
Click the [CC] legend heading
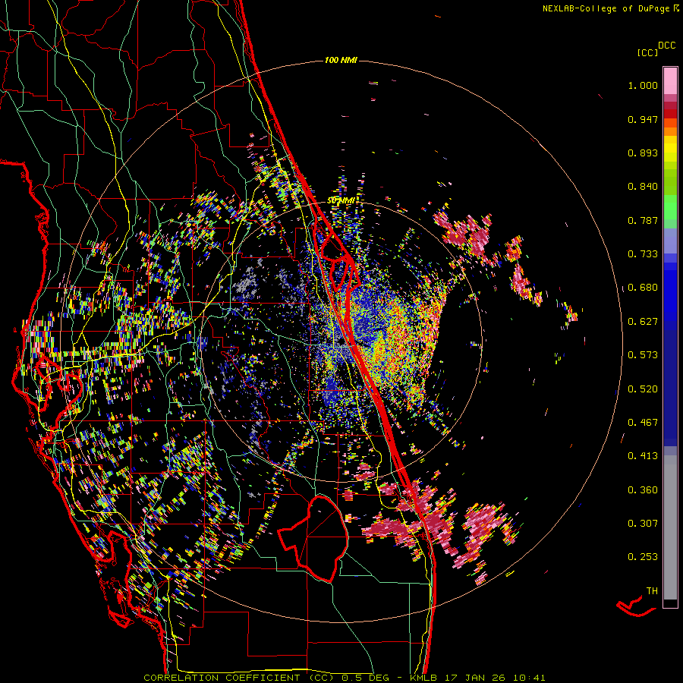point(647,52)
